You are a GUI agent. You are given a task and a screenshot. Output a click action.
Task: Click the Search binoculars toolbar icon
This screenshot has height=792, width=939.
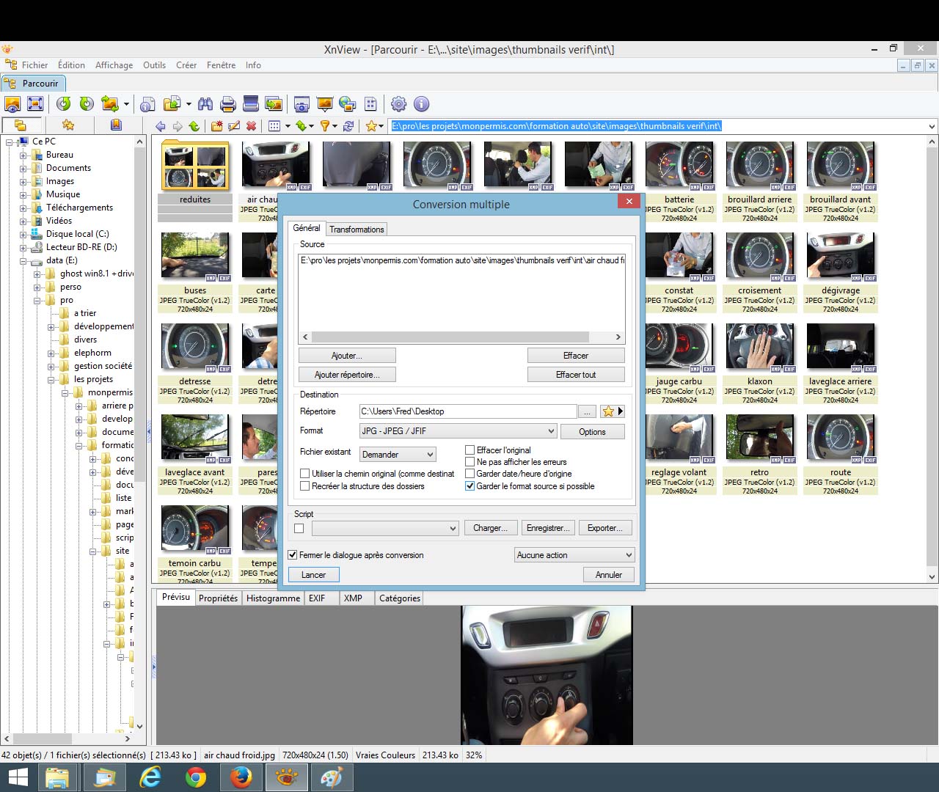point(205,104)
